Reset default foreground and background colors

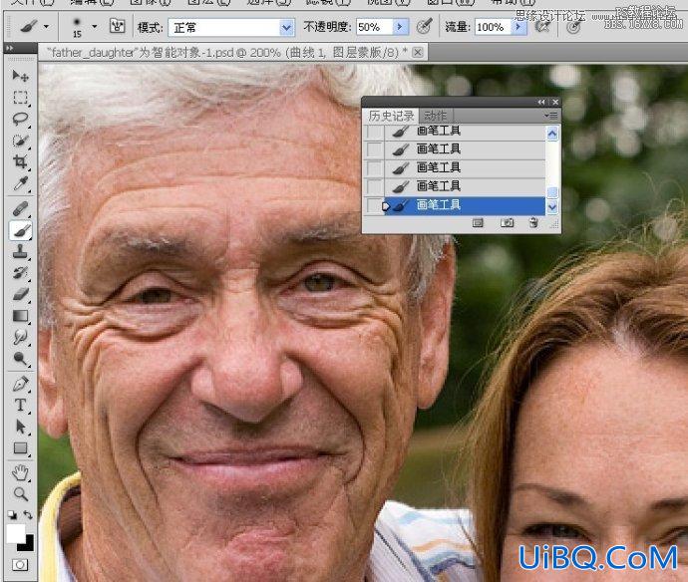[x=12, y=515]
